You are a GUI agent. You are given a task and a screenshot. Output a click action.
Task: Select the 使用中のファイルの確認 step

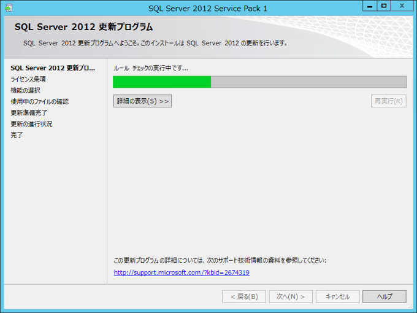(x=40, y=102)
